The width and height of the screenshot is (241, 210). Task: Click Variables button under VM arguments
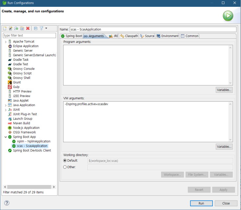tap(224, 147)
